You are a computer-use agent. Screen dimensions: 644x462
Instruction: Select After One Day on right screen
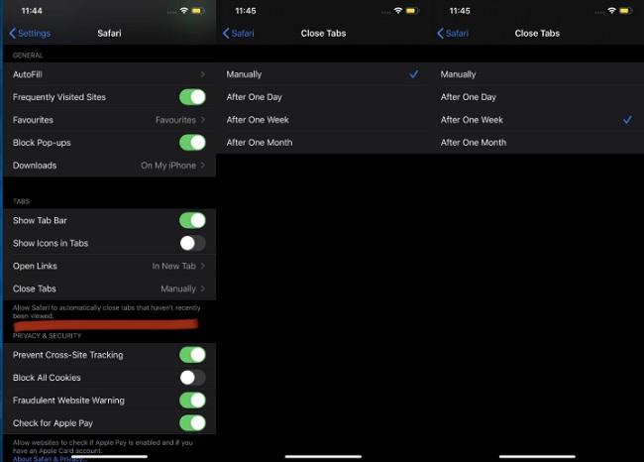click(x=537, y=97)
